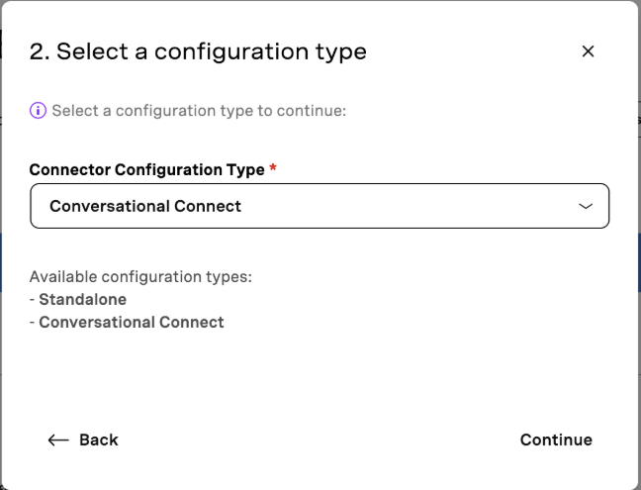641x490 pixels.
Task: Close the configuration type dialog
Action: point(588,51)
